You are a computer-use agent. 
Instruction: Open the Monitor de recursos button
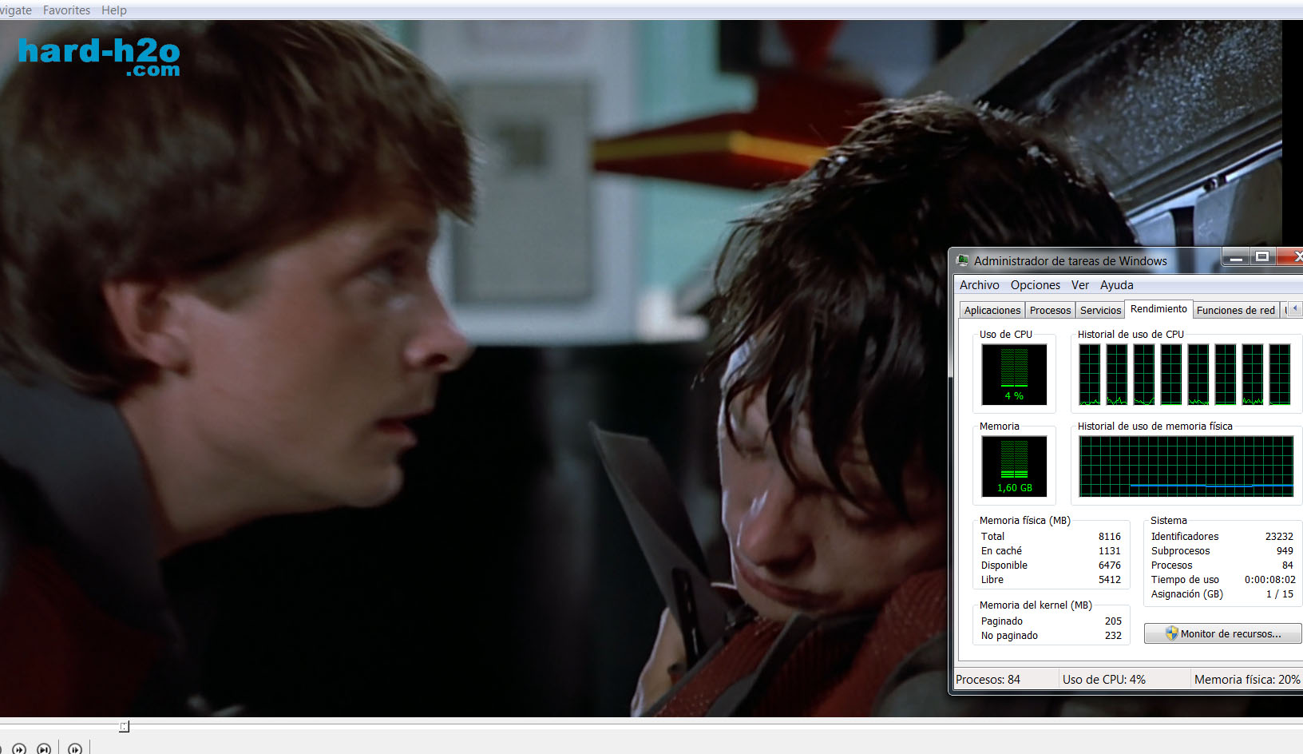pos(1222,633)
